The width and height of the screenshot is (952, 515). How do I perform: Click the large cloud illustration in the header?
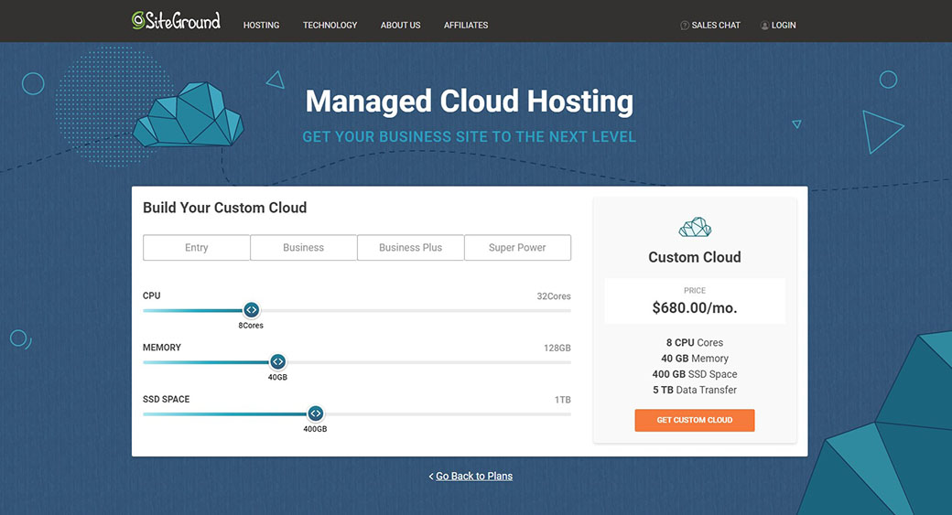188,114
